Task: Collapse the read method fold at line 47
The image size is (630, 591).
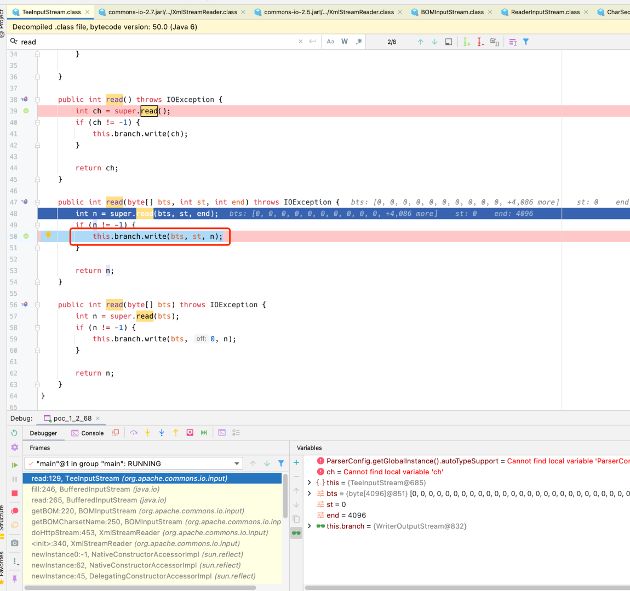Action: [37, 202]
